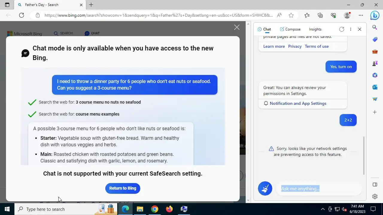Show hidden system tray icons
383x215 pixels.
(323, 209)
